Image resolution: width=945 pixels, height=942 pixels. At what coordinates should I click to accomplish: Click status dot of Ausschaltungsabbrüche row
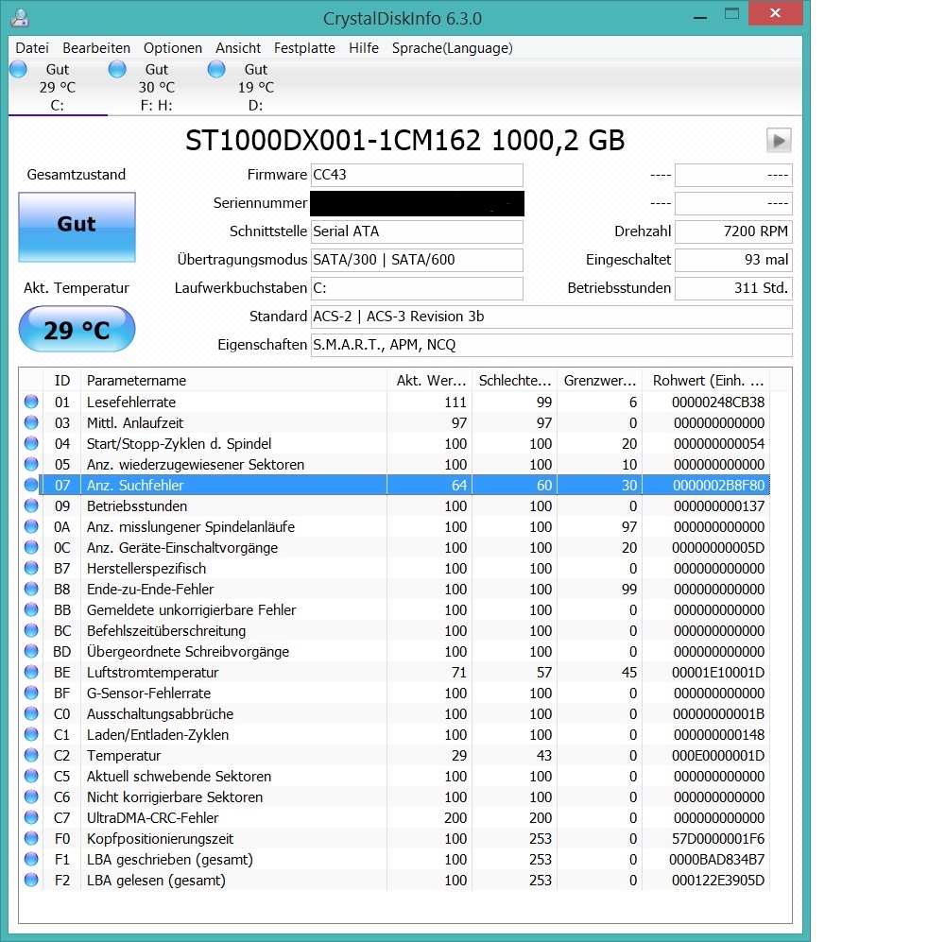point(31,713)
